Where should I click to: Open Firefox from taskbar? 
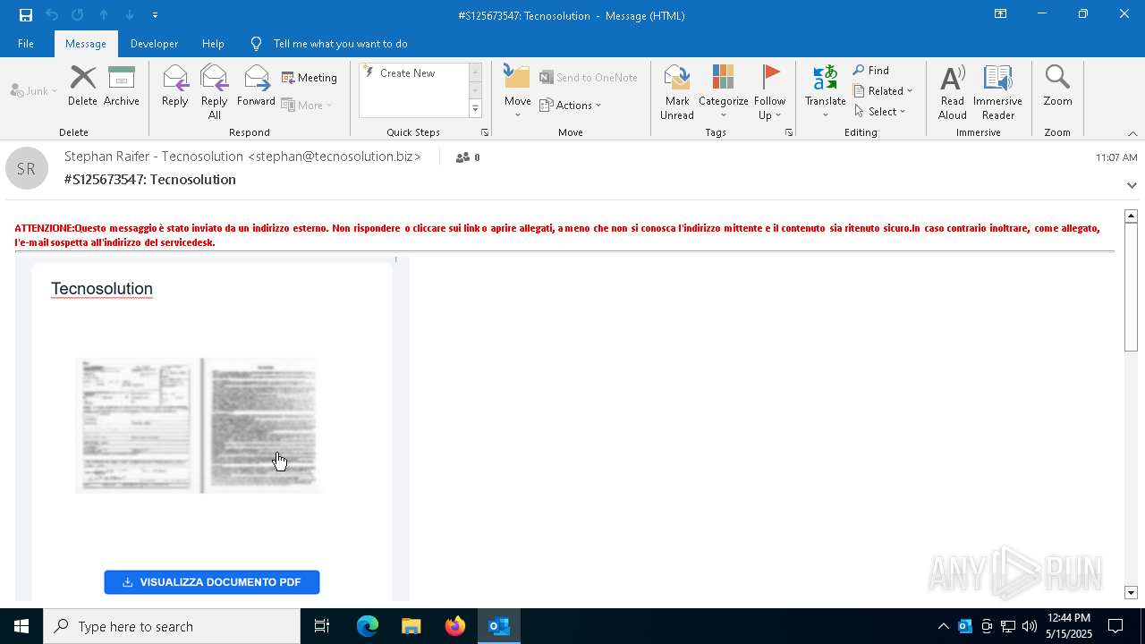click(x=454, y=626)
